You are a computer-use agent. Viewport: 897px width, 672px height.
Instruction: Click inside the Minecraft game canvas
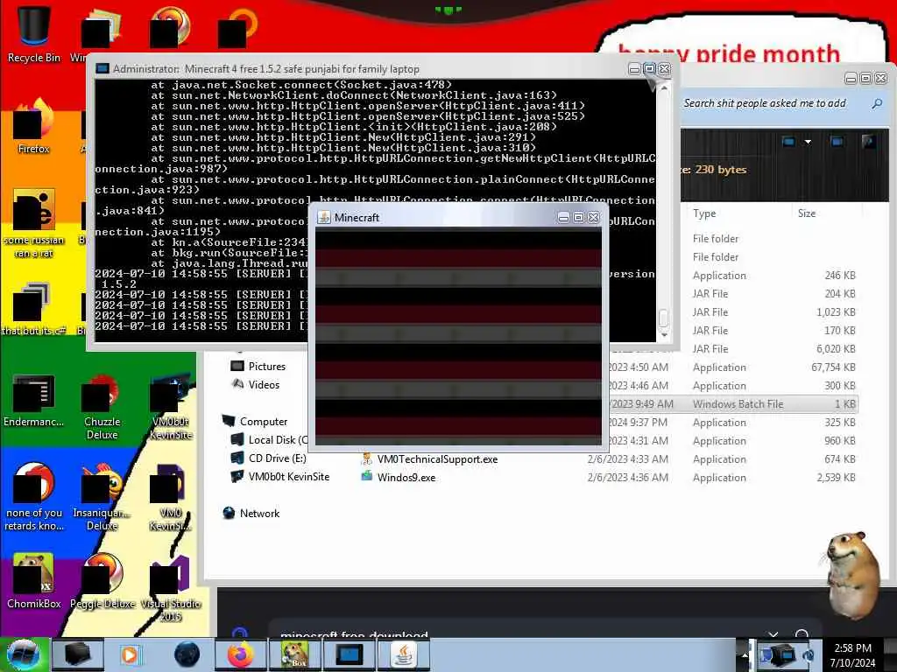(x=458, y=337)
